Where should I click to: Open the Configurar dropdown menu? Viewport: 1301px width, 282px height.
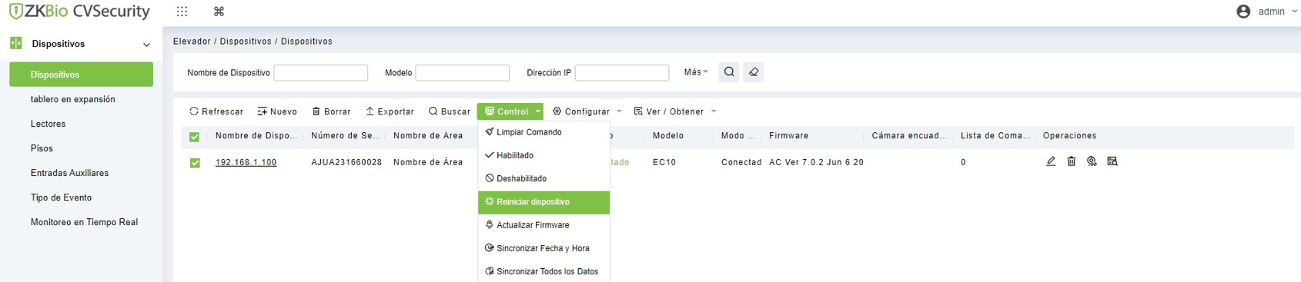(587, 111)
